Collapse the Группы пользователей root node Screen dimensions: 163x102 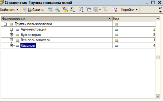[x=5, y=24]
